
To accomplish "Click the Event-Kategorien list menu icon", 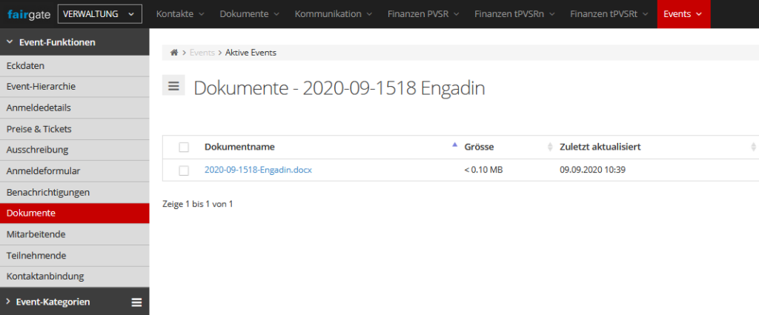I will coord(136,302).
